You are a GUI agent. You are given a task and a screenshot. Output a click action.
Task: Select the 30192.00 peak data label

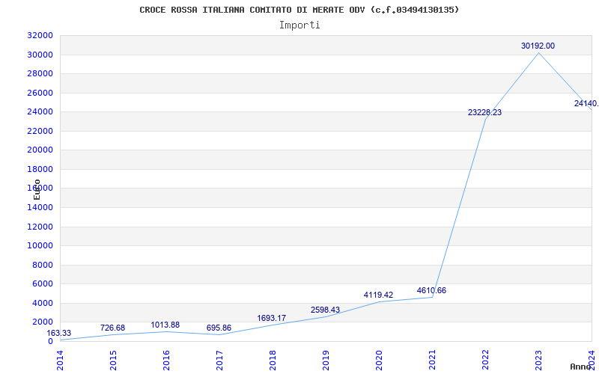(x=538, y=46)
